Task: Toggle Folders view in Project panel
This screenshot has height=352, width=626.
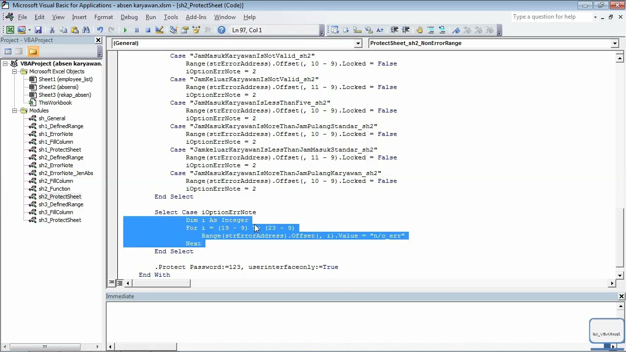Action: pyautogui.click(x=33, y=51)
